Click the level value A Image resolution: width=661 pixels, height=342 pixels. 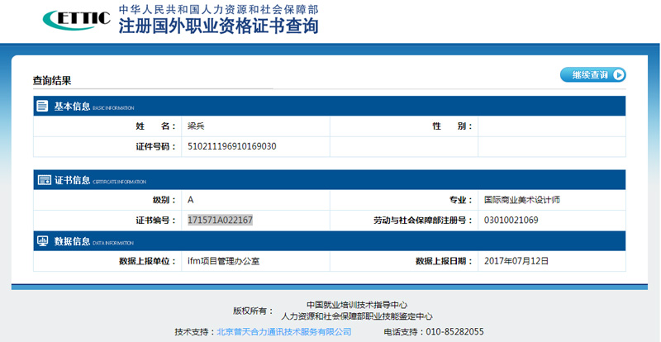tap(191, 200)
